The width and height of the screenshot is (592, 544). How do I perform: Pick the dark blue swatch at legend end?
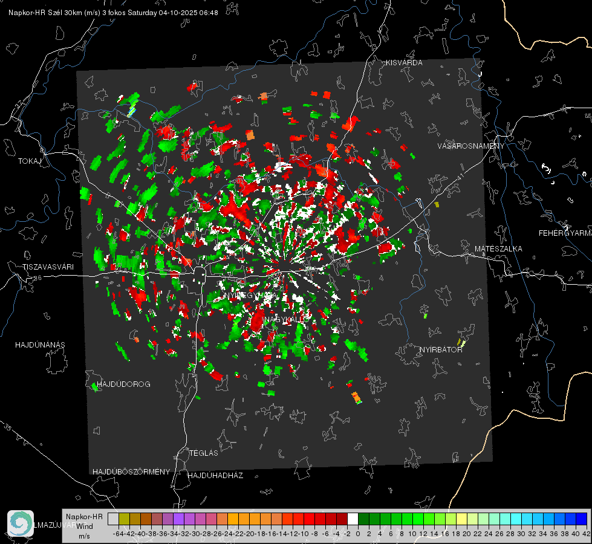coord(582,519)
